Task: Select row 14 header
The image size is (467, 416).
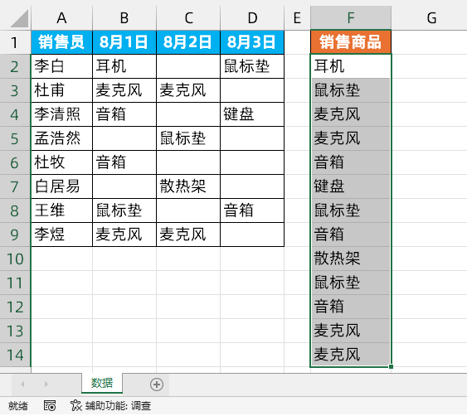Action: point(15,355)
